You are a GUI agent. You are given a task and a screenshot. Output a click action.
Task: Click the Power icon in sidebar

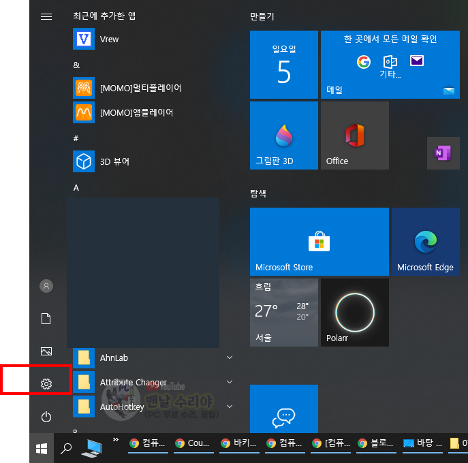pos(46,417)
